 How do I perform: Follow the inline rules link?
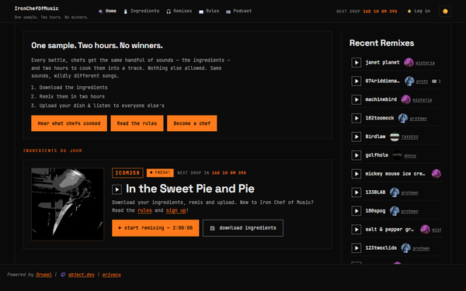[x=144, y=210]
